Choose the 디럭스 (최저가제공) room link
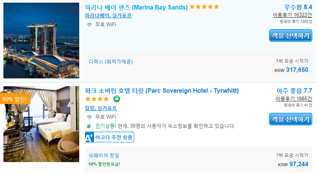This screenshot has width=318, height=173. [x=111, y=62]
